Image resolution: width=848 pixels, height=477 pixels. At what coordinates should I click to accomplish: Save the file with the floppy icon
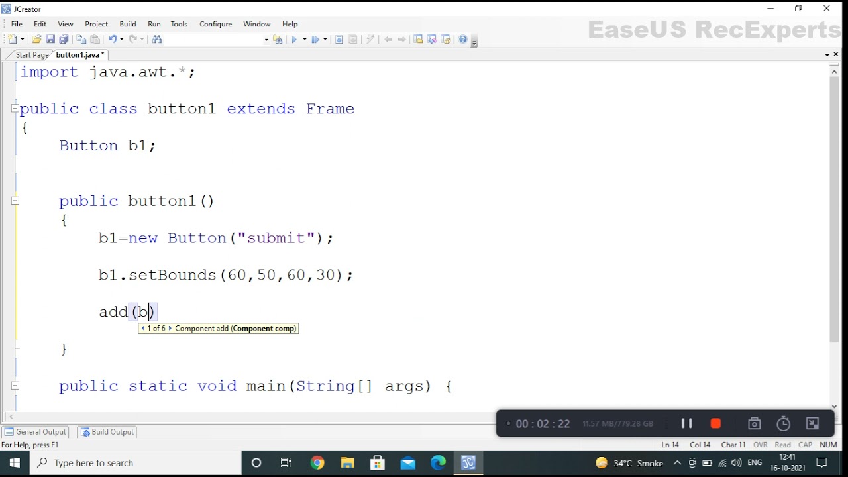(50, 40)
